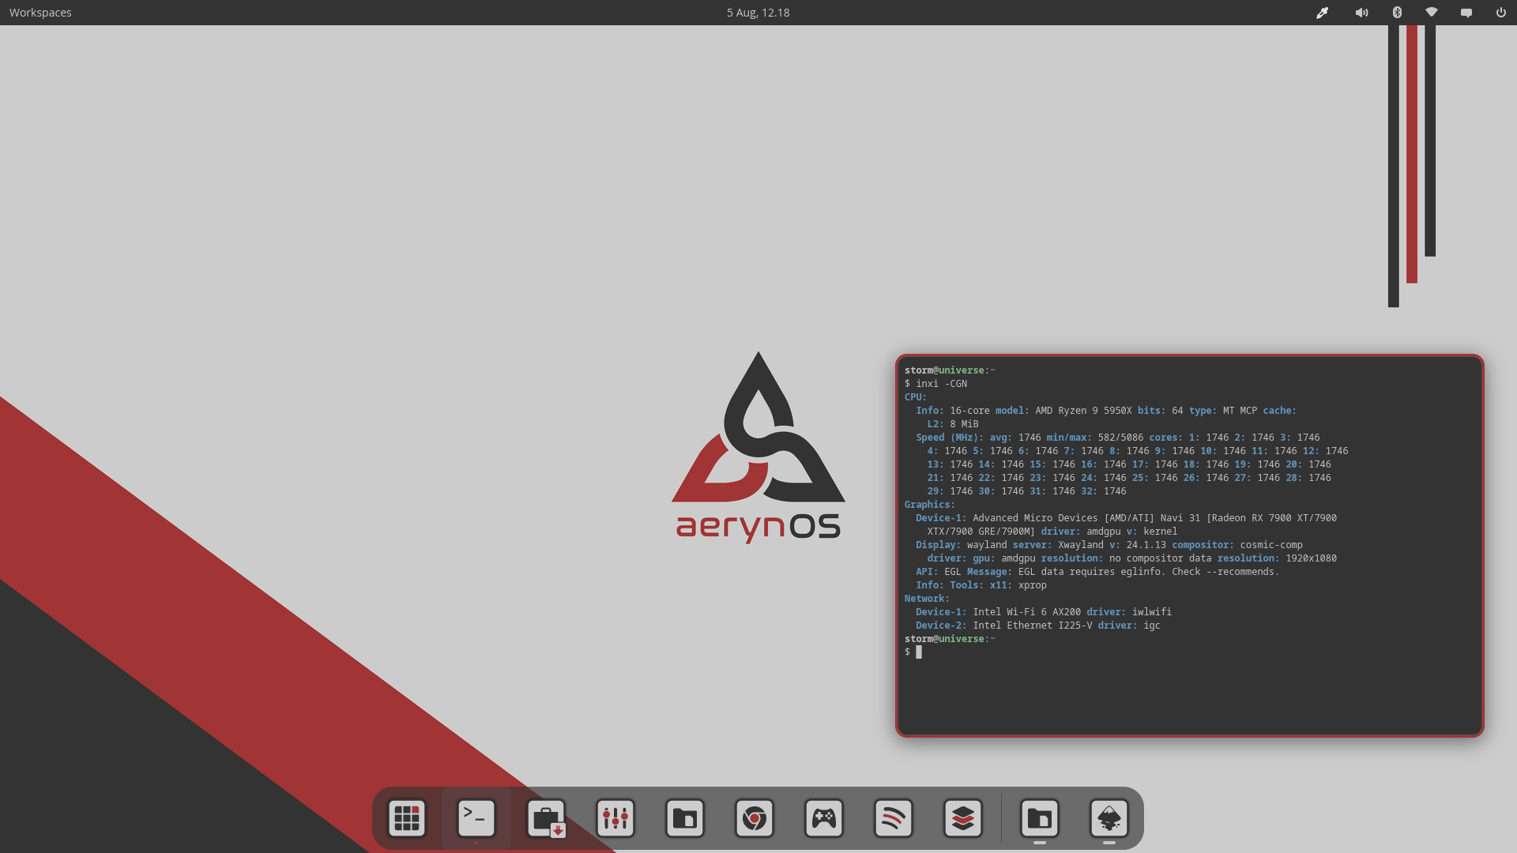1517x853 pixels.
Task: Open the gamepad games app in dock
Action: (x=824, y=818)
